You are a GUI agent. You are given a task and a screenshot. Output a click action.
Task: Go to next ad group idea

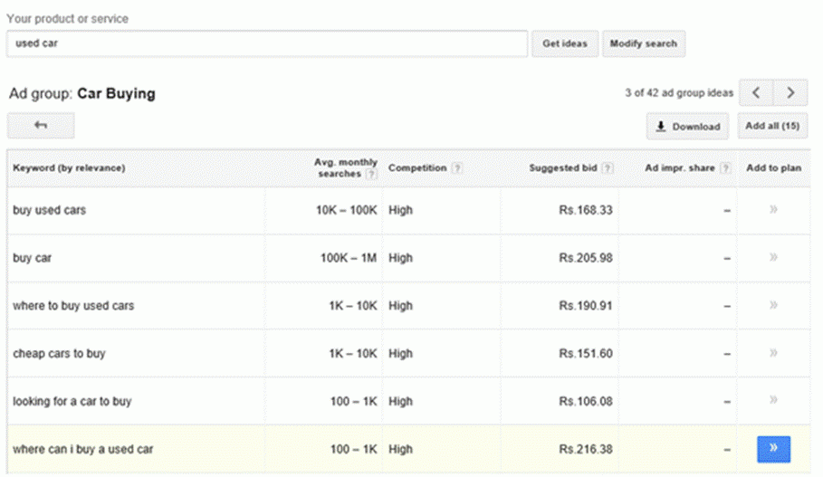pos(790,93)
